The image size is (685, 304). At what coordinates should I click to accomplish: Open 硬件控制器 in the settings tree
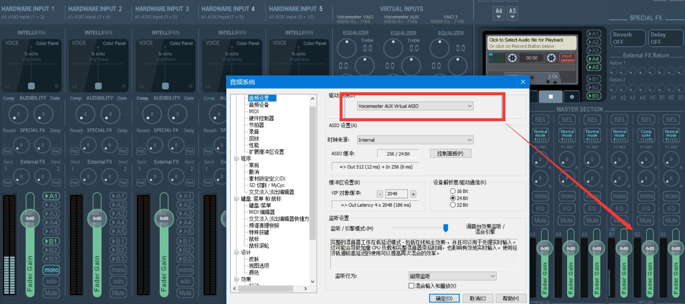(262, 119)
